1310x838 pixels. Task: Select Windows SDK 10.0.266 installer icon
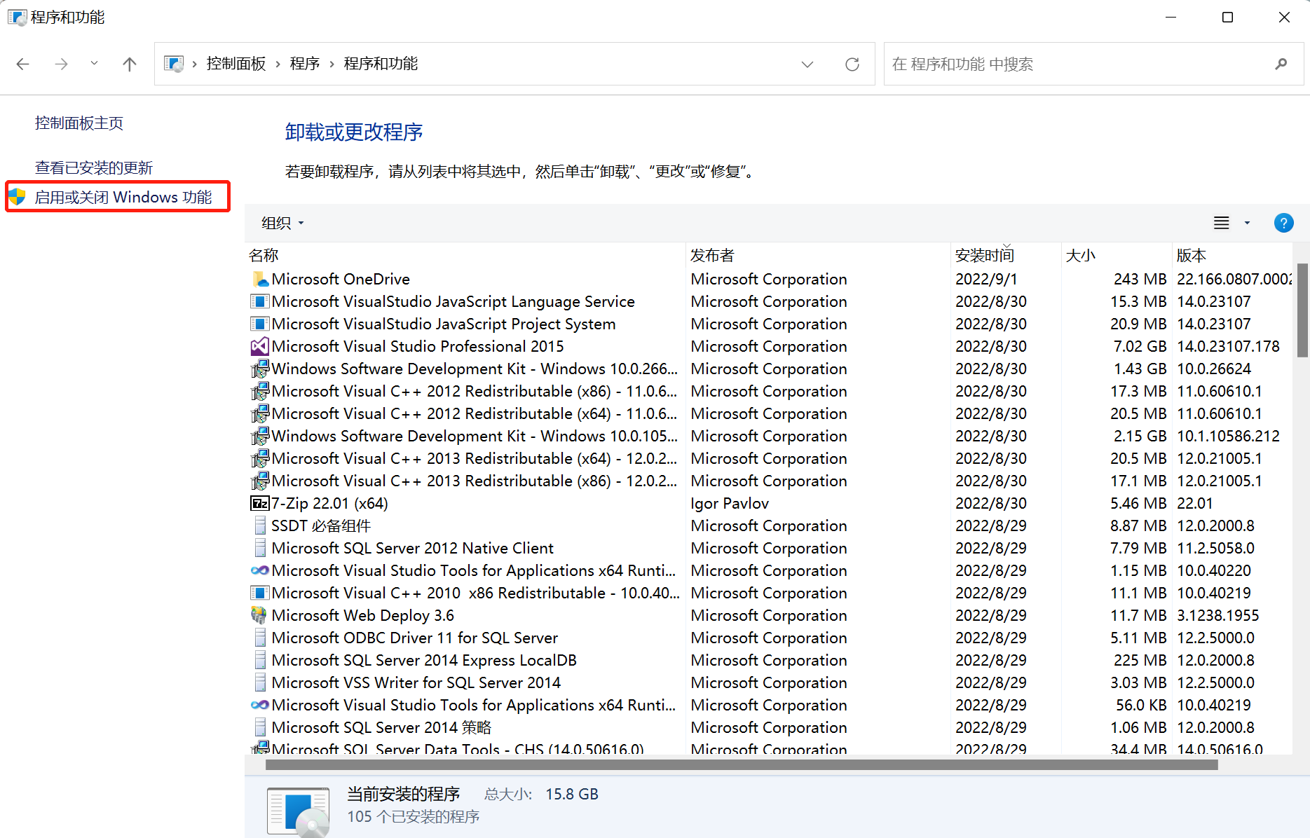(x=260, y=369)
